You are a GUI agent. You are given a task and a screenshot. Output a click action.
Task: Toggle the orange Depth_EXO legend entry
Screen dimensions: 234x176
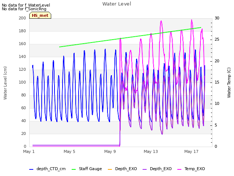(x=122, y=169)
